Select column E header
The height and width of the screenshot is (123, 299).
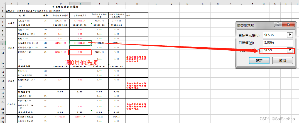(80, 4)
